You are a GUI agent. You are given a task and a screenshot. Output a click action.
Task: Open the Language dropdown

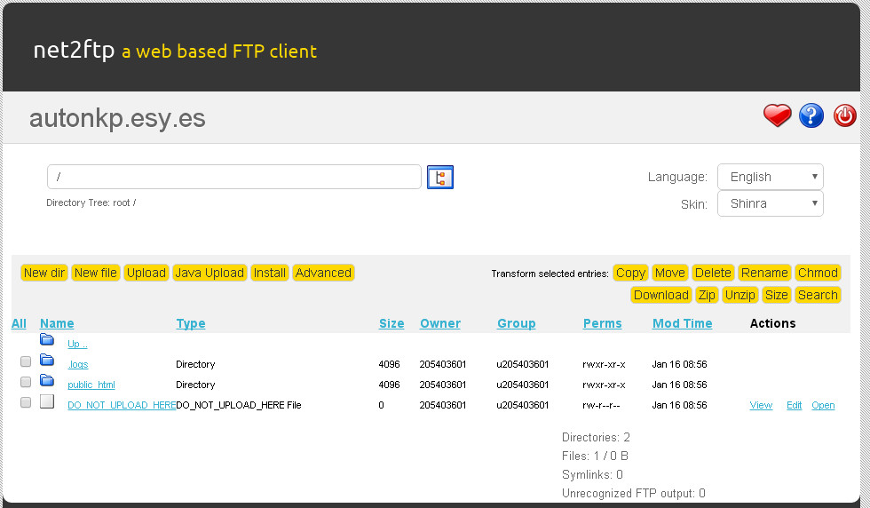pyautogui.click(x=770, y=177)
